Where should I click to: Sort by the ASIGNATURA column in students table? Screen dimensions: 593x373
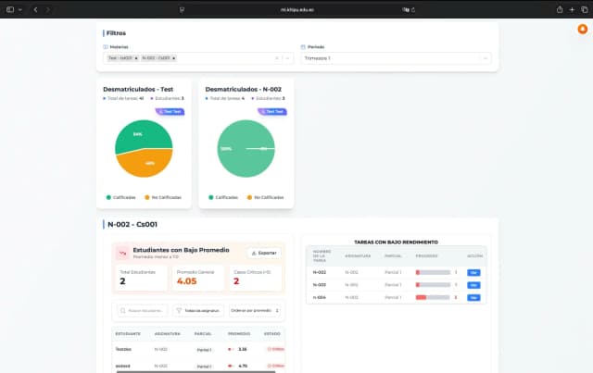tap(167, 334)
